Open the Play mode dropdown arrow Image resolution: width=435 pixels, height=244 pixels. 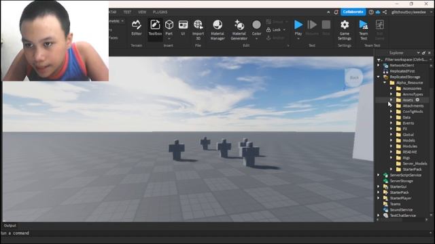[298, 39]
